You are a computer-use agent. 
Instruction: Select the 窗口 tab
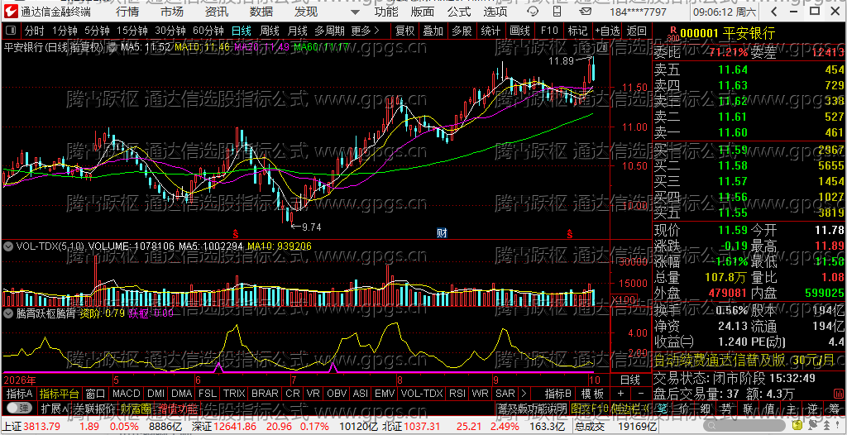[x=96, y=394]
